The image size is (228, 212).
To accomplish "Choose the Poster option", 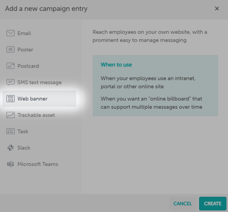I will [25, 50].
